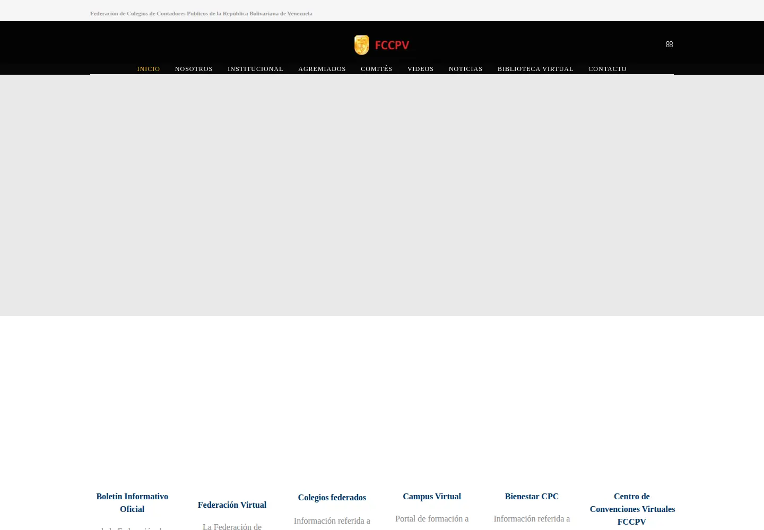
Task: Go to the Contacto page
Action: pyautogui.click(x=607, y=69)
